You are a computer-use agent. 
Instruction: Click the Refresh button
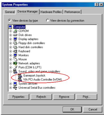tap(41, 97)
